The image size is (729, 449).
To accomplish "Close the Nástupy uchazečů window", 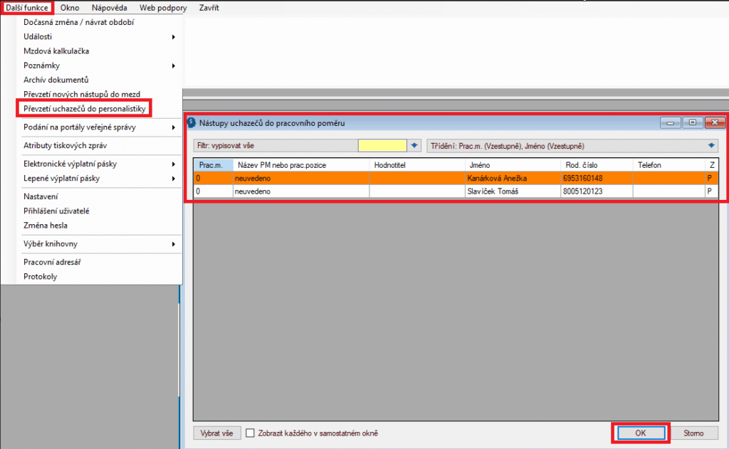I will pyautogui.click(x=715, y=122).
